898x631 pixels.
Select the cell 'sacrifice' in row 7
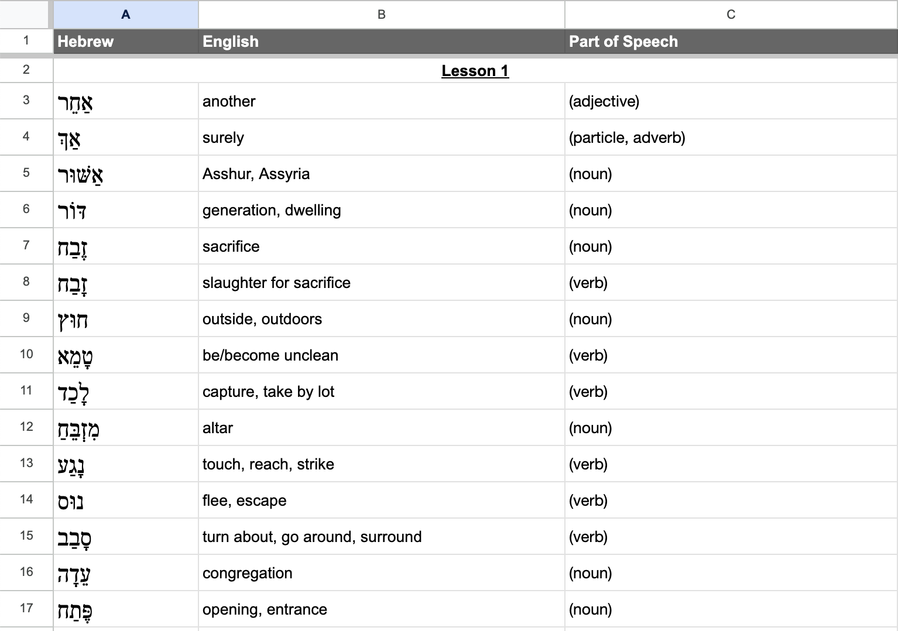tap(382, 246)
